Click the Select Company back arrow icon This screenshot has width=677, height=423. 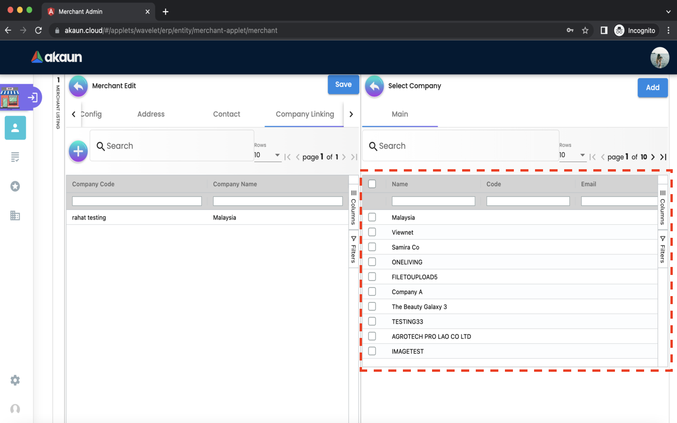pos(374,86)
